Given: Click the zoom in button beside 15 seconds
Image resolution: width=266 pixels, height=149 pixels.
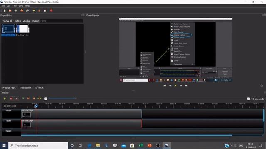Looking at the screenshot, I should pos(249,99).
